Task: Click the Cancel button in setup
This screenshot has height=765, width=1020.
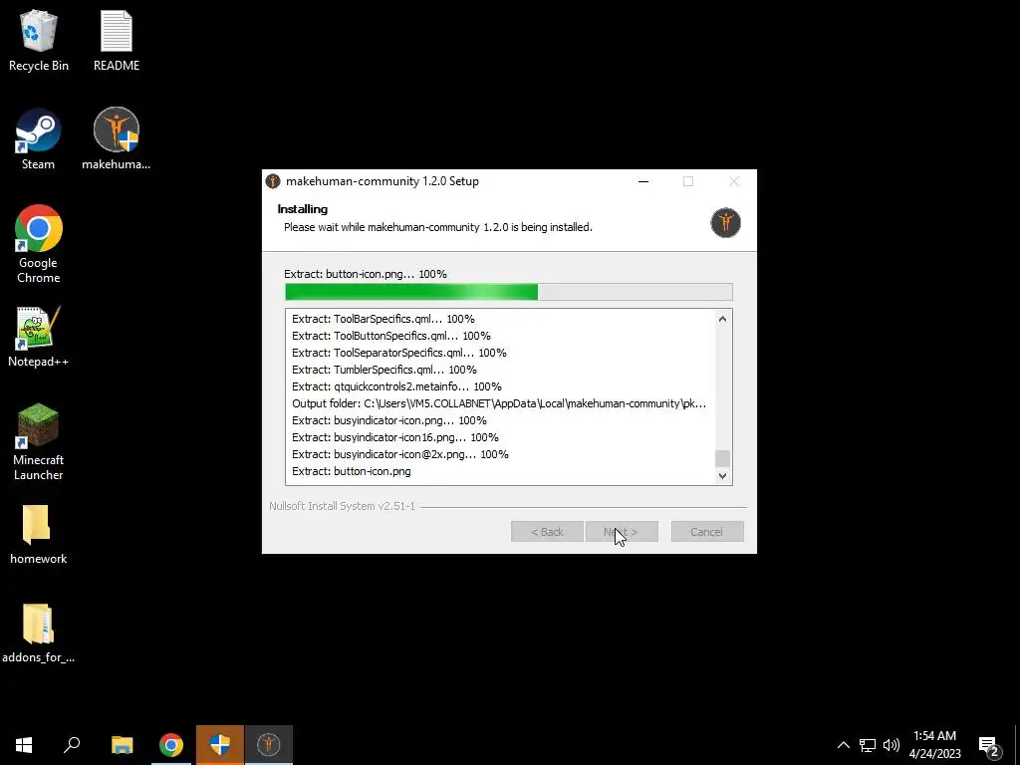Action: (707, 532)
